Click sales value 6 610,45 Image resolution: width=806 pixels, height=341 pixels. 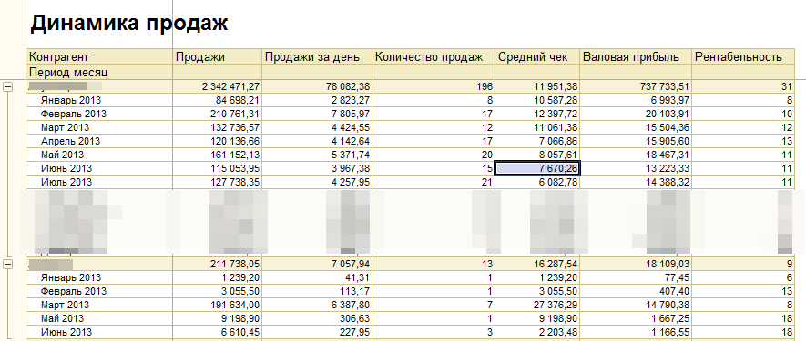point(240,332)
